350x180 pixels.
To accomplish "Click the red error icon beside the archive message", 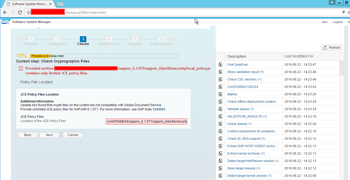I will tap(21, 69).
